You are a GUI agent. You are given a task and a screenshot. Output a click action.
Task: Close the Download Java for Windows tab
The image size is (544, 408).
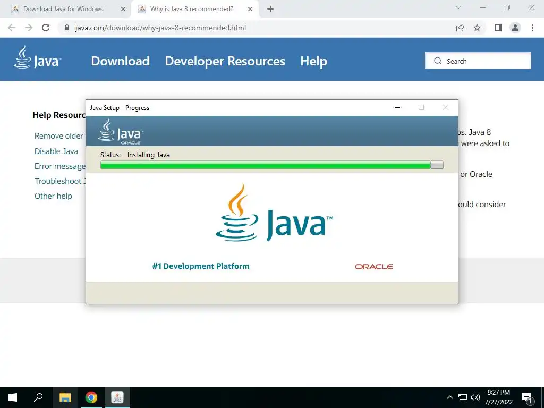click(x=123, y=9)
